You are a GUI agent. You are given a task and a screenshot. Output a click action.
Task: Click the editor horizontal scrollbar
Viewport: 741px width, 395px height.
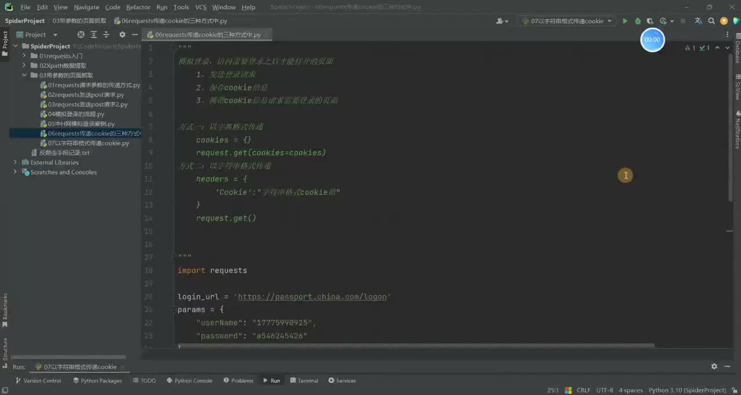point(416,346)
